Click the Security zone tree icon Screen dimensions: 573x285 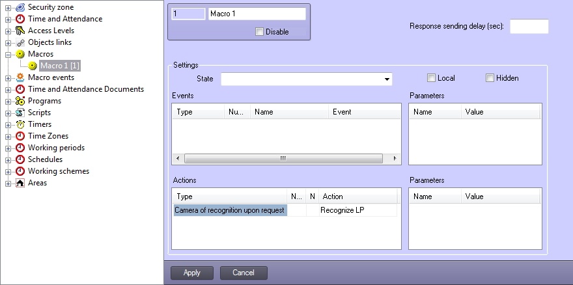click(x=20, y=7)
